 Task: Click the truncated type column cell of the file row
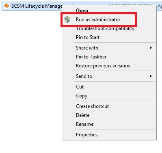[x=160, y=6]
